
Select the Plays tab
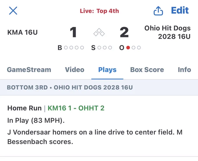pos(107,70)
